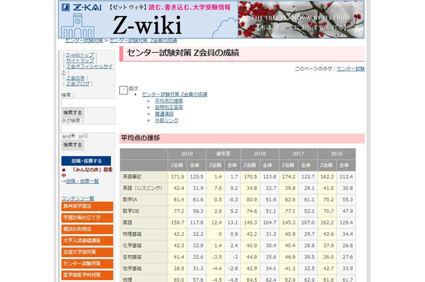Click the タグ検索 input field
Viewport: 425px width, 282px height.
[88, 128]
